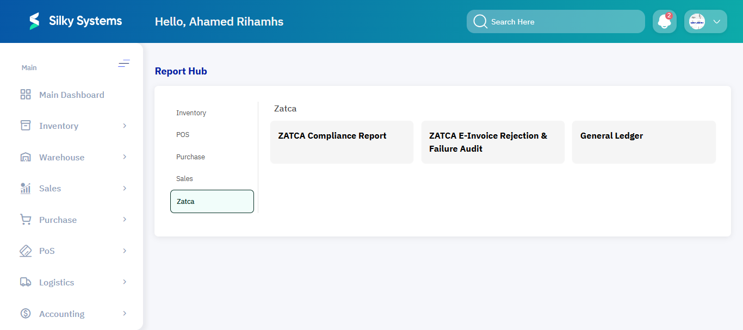The width and height of the screenshot is (743, 330).
Task: Expand the Inventory sidebar menu chevron
Action: tap(125, 126)
